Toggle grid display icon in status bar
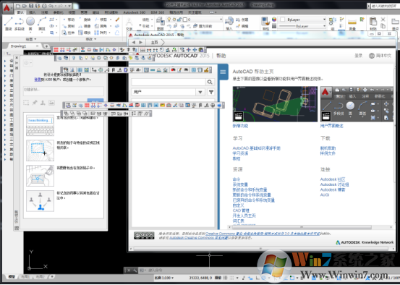This screenshot has width=400, height=285. 225,278
